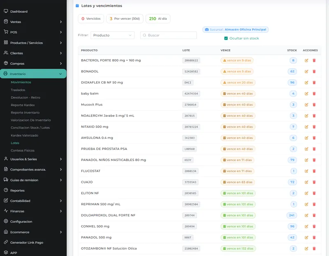Edit the BACTEROL FORTE batch row
329x256 pixels.
(306, 60)
